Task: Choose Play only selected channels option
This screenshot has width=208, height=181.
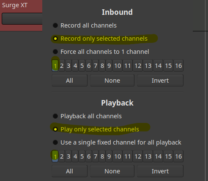Action: (96, 129)
